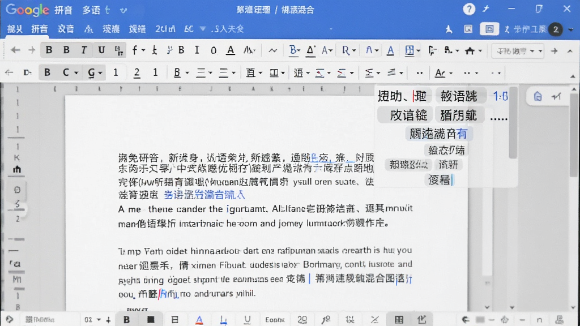Toggle italic with the slanted T button
Viewport: 580px width, 326px height.
point(84,50)
